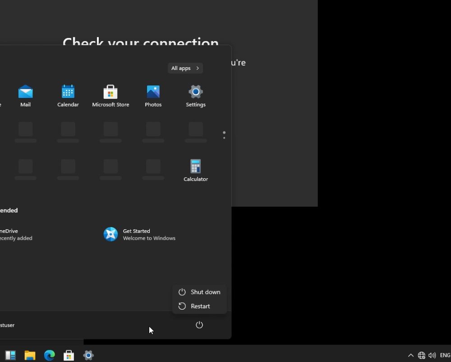The height and width of the screenshot is (362, 451).
Task: Open the network globe icon in tray
Action: click(422, 355)
